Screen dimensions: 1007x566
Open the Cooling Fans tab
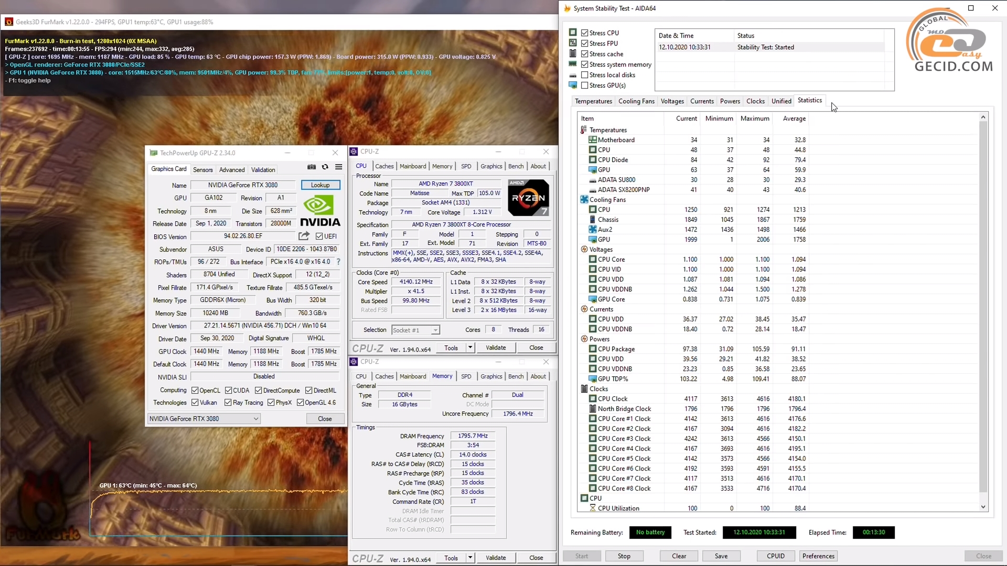[x=636, y=101]
